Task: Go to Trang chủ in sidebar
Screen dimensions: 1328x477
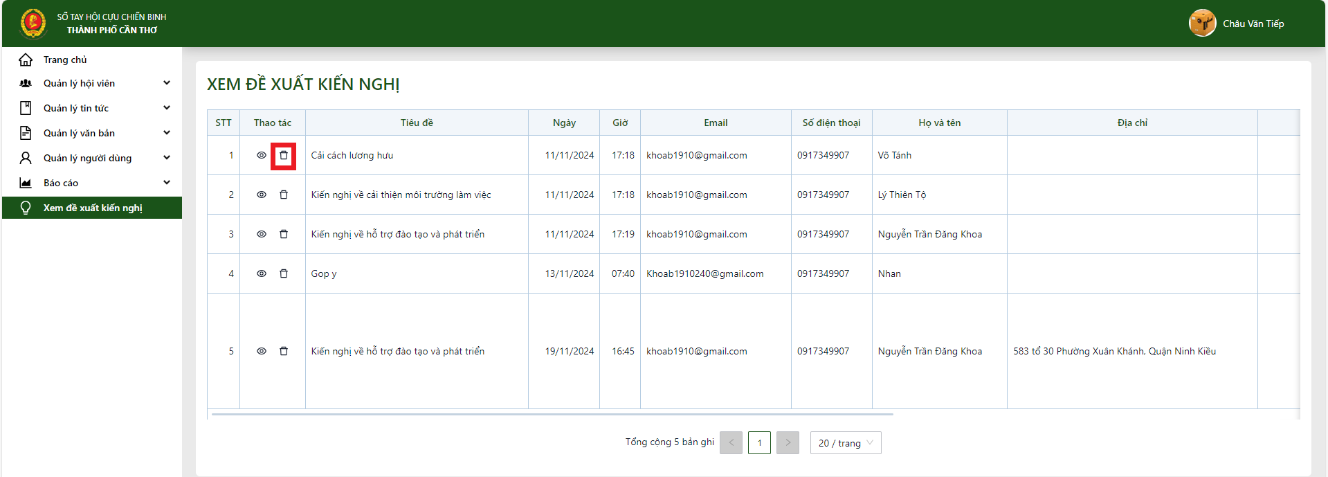Action: click(x=92, y=60)
